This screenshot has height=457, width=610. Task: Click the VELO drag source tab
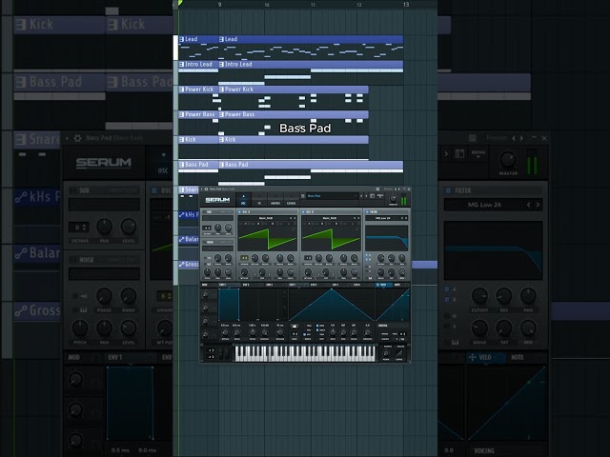383,285
